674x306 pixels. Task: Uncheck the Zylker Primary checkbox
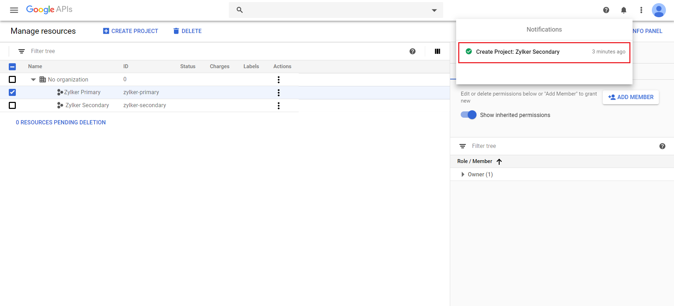(12, 92)
